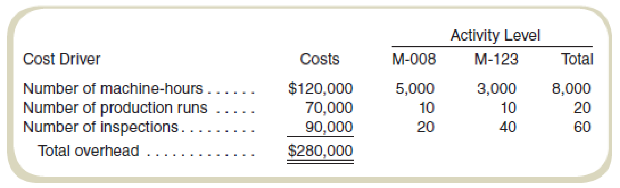620x188 pixels.
Task: Click the 20 total production runs value
Action: (582, 108)
